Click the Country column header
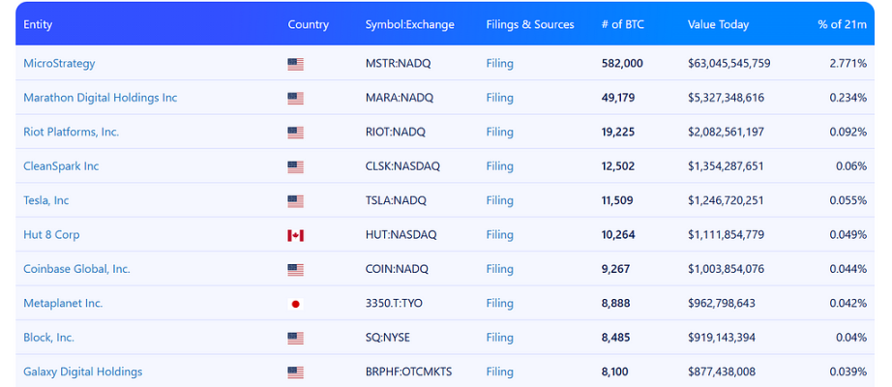Image resolution: width=892 pixels, height=387 pixels. tap(309, 24)
